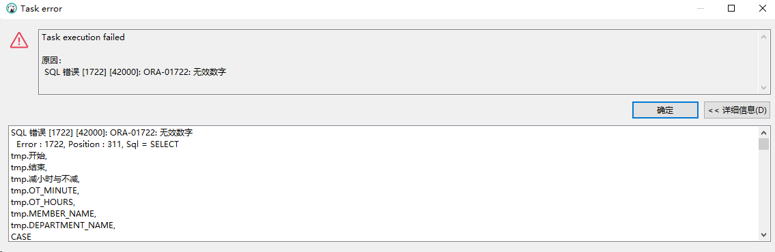Click the red warning triangle icon

coord(19,40)
